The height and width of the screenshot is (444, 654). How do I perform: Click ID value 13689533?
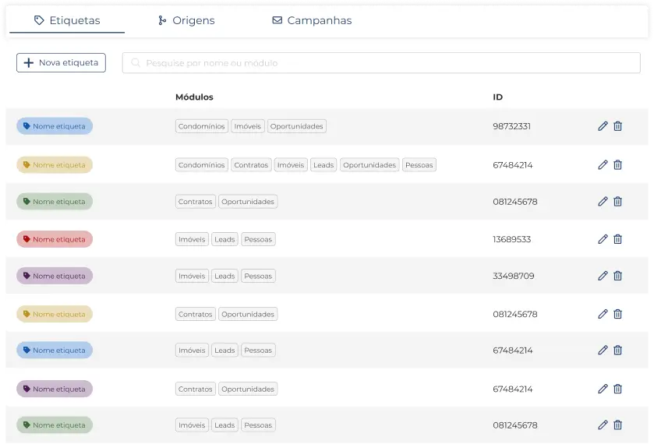coord(512,239)
